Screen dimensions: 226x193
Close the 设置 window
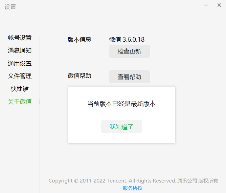tap(219, 5)
